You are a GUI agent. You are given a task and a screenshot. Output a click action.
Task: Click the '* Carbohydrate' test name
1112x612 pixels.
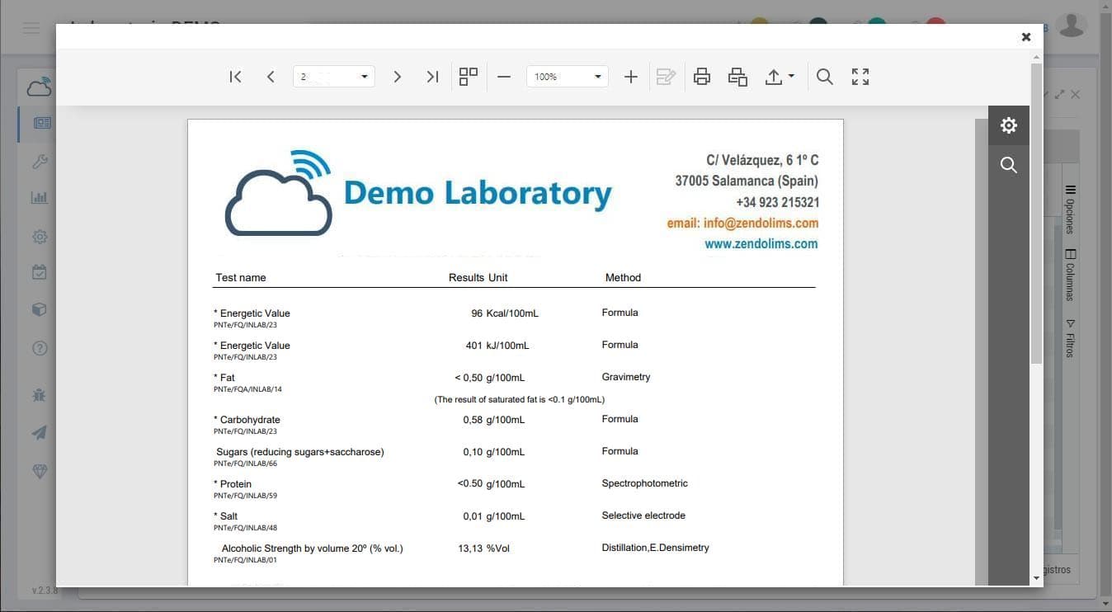click(x=247, y=420)
